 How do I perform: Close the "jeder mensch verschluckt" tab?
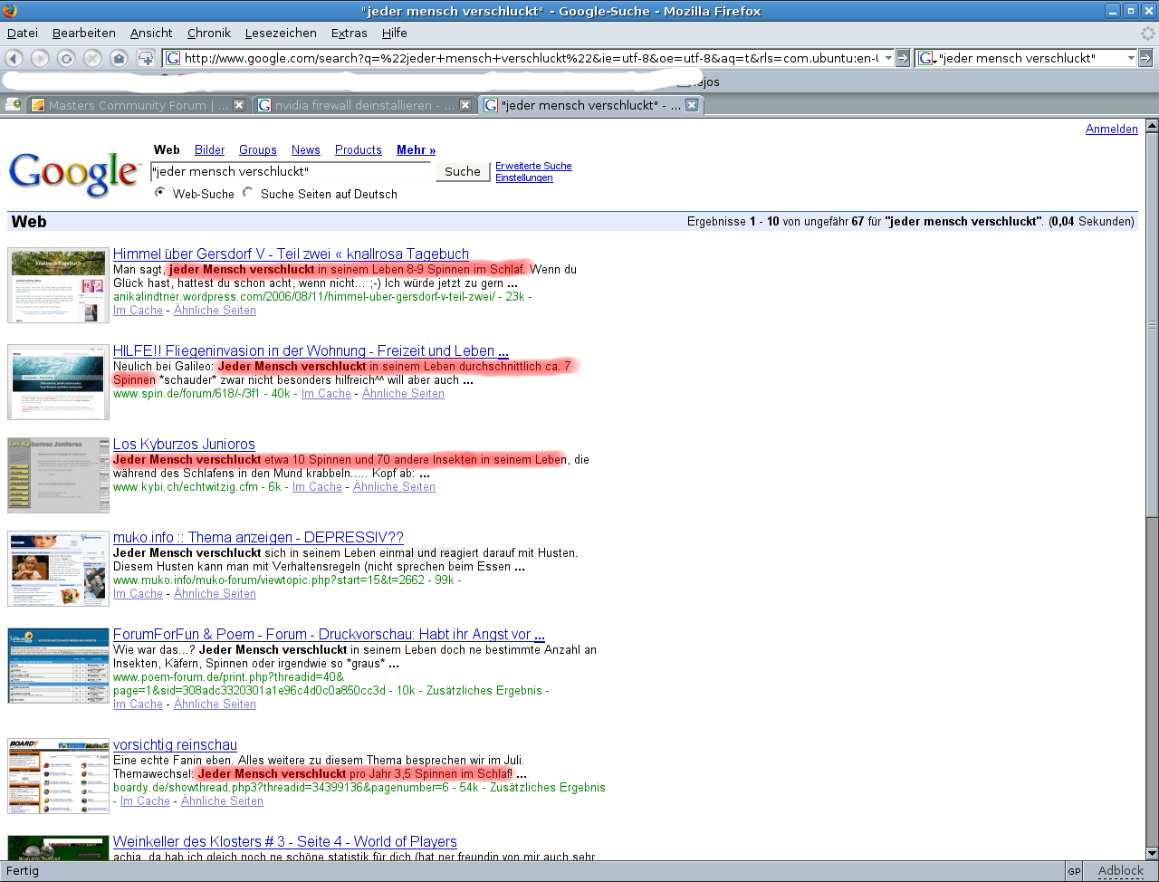[x=692, y=105]
